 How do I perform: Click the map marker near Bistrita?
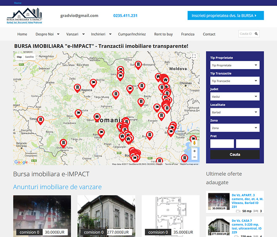(x=93, y=83)
